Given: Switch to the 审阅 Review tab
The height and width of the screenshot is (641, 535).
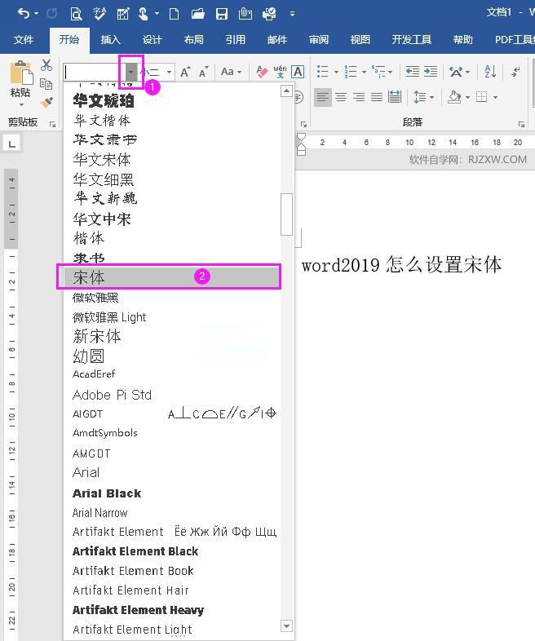Looking at the screenshot, I should (318, 40).
